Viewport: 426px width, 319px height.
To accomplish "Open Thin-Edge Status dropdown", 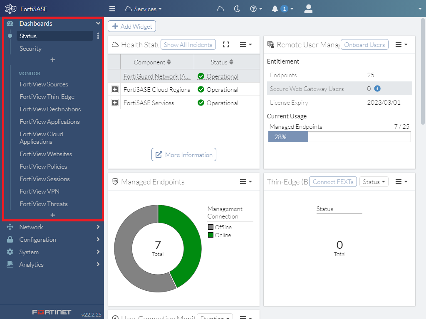I will tap(373, 182).
